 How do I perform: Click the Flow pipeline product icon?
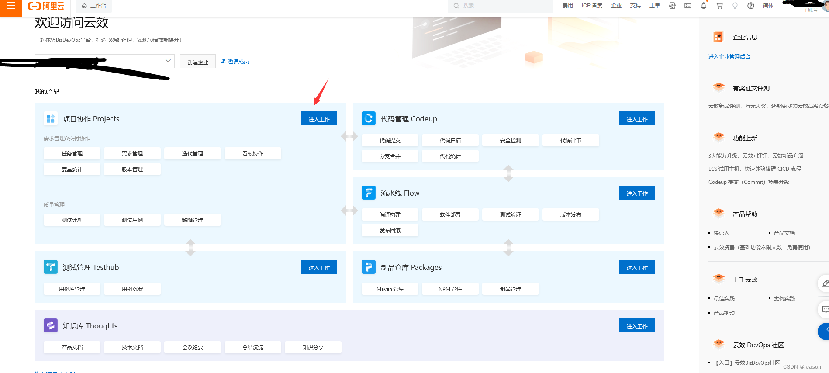(x=369, y=193)
